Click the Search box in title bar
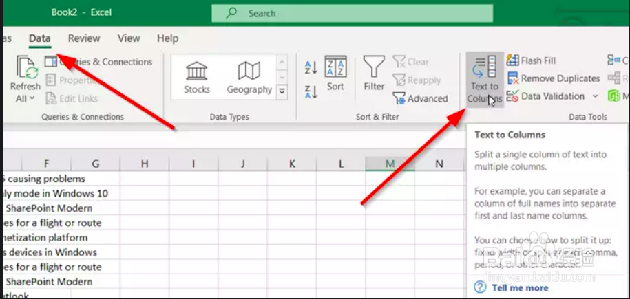This screenshot has width=630, height=299. pyautogui.click(x=353, y=14)
